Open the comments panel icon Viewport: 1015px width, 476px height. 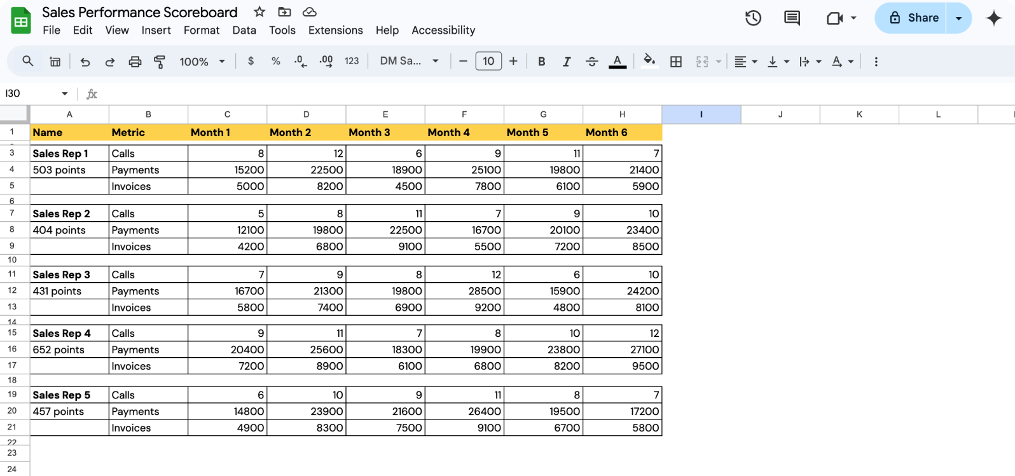point(792,18)
